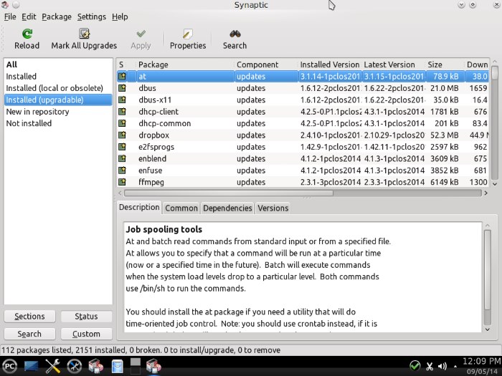Viewport: 502px width, 376px height.
Task: Open the PCLinuxOS start menu
Action: click(x=9, y=366)
